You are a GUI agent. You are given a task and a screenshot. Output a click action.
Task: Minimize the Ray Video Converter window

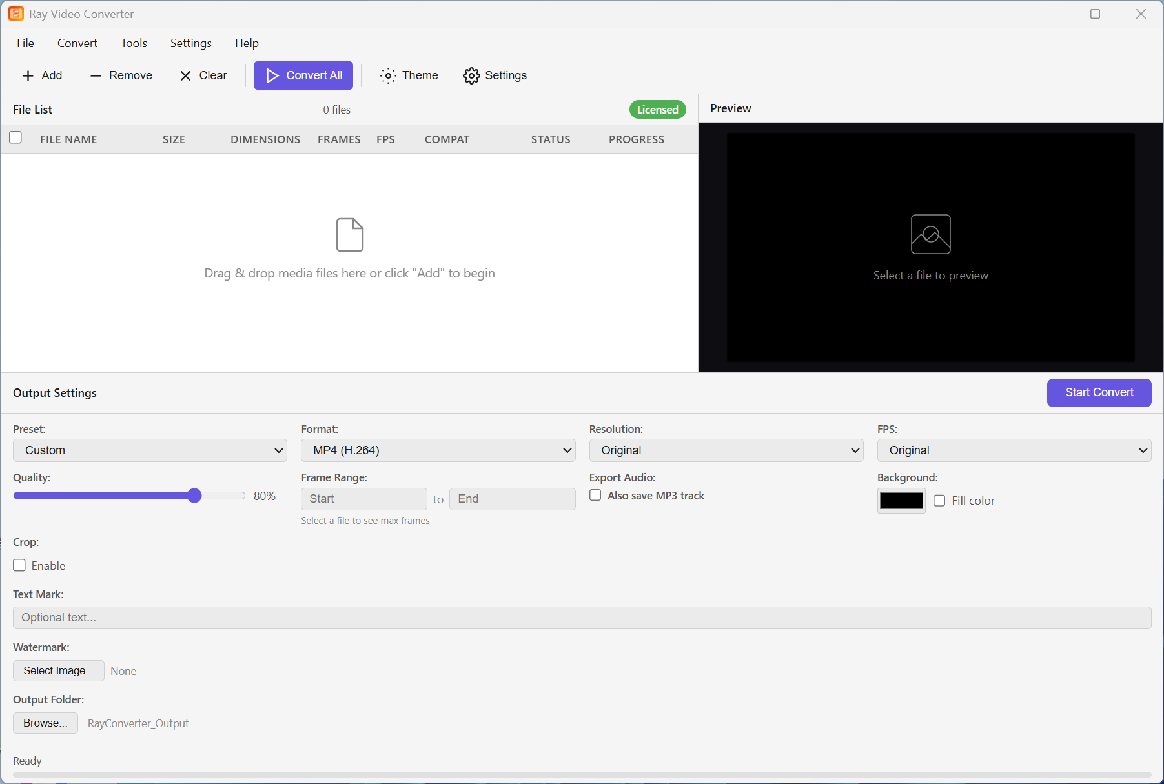pyautogui.click(x=1050, y=14)
